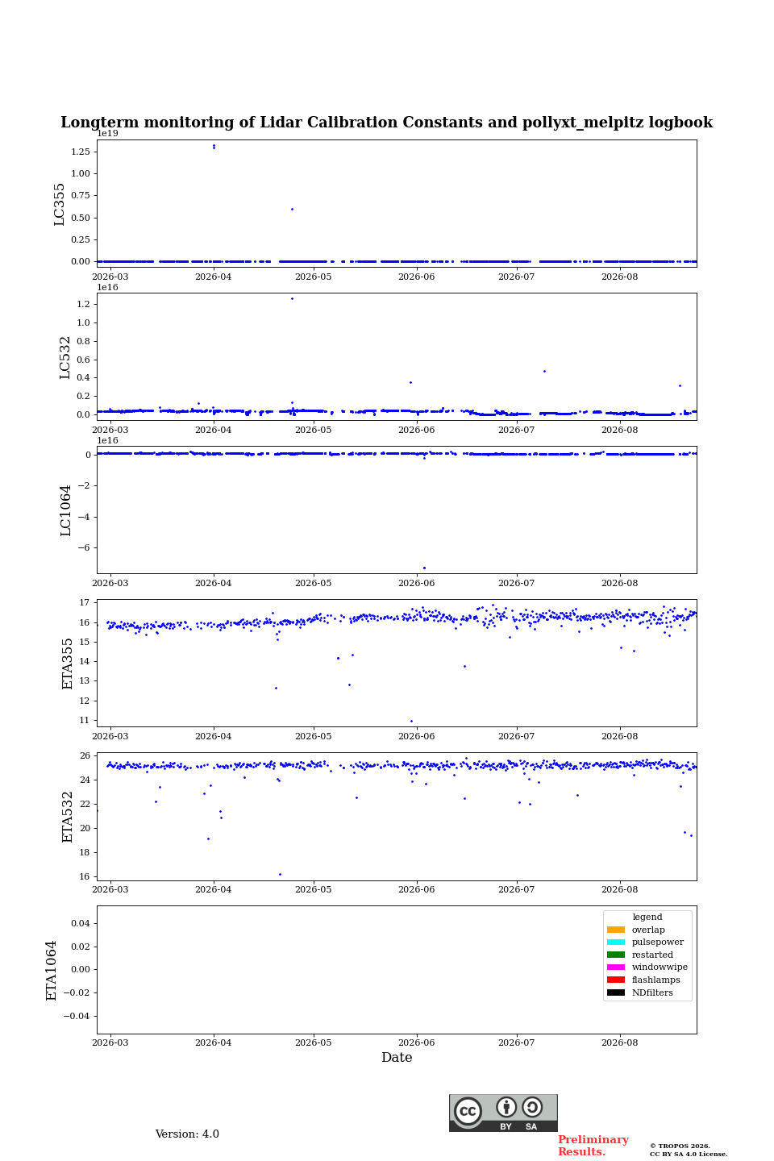The width and height of the screenshot is (774, 1161).
Task: Click the LC355 outlier point at 0.6e19
Action: click(x=292, y=209)
